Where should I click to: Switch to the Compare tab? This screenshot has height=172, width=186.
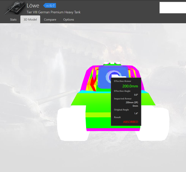coord(50,20)
